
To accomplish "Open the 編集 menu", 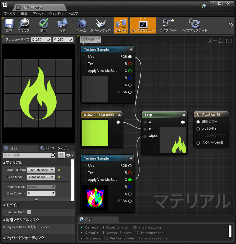I will tap(24, 14).
